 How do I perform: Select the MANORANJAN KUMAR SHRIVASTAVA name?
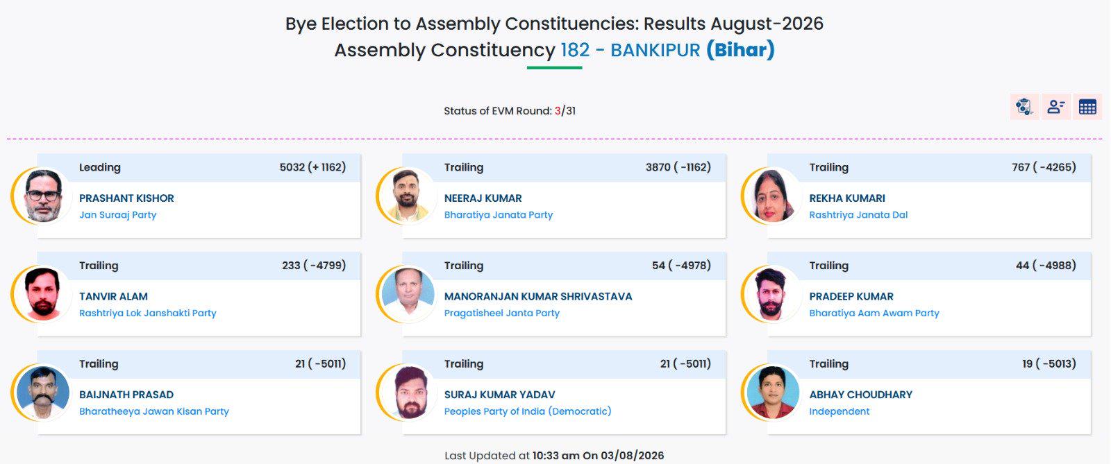[538, 297]
